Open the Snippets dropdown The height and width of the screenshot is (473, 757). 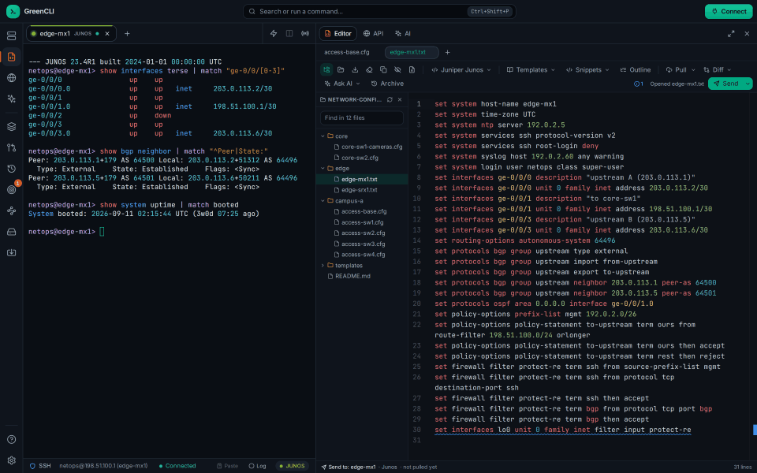(x=587, y=69)
